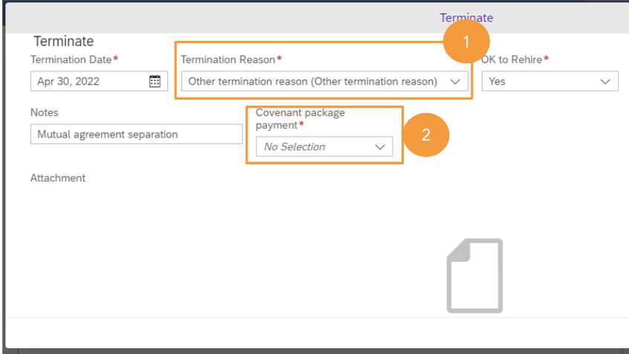This screenshot has height=354, width=629.
Task: Expand the OK to Rehire chevron arrow
Action: coord(604,82)
